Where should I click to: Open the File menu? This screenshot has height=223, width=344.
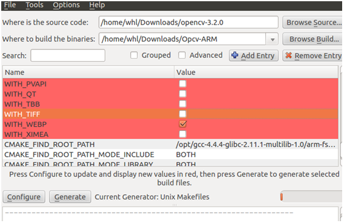[x=10, y=5]
